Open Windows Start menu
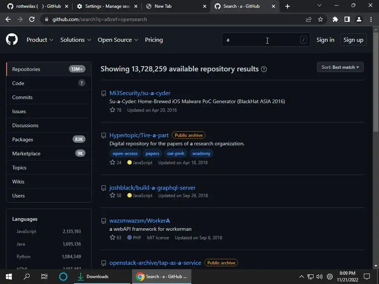Image resolution: width=379 pixels, height=284 pixels. (x=9, y=277)
